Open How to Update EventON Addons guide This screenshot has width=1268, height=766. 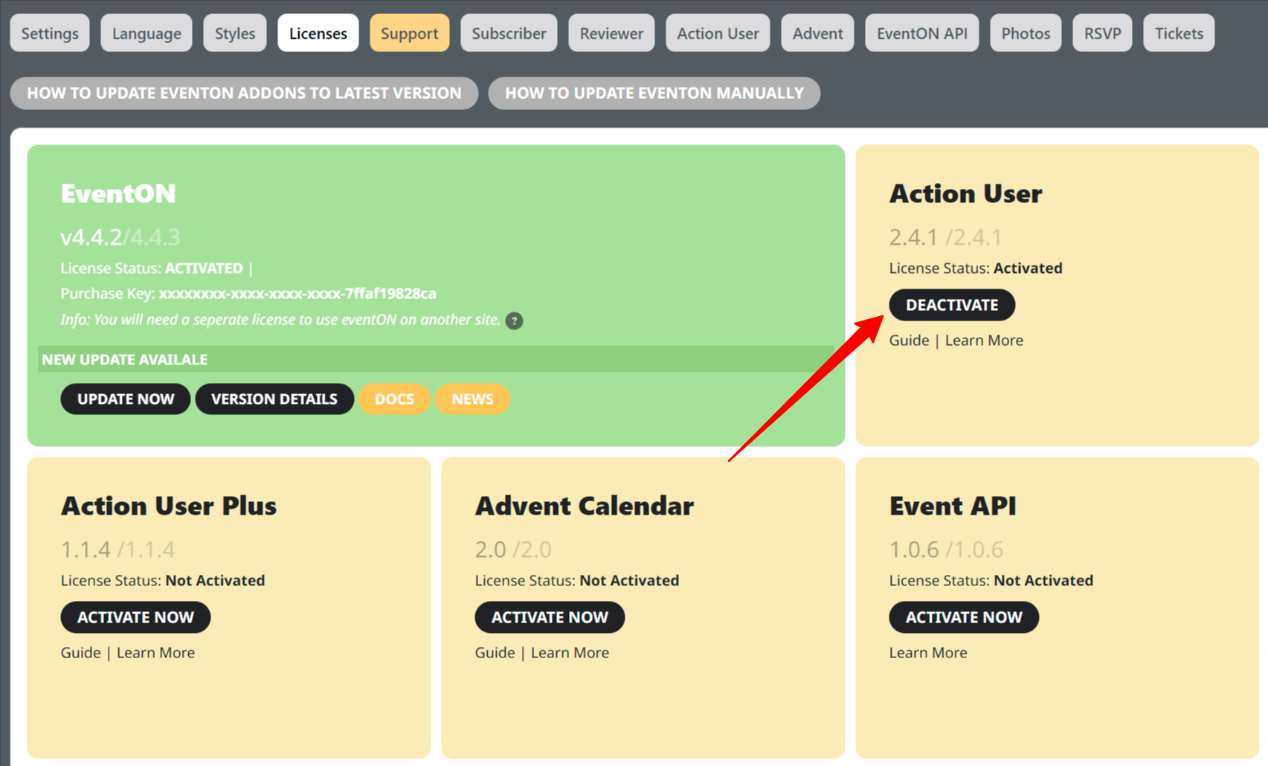(x=244, y=93)
